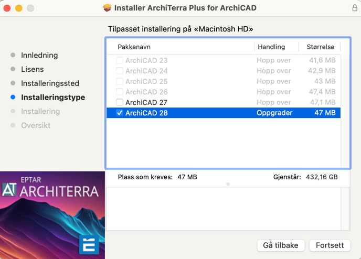Click the ArchiTerra mountain banner image
The width and height of the screenshot is (361, 259).
click(x=52, y=215)
